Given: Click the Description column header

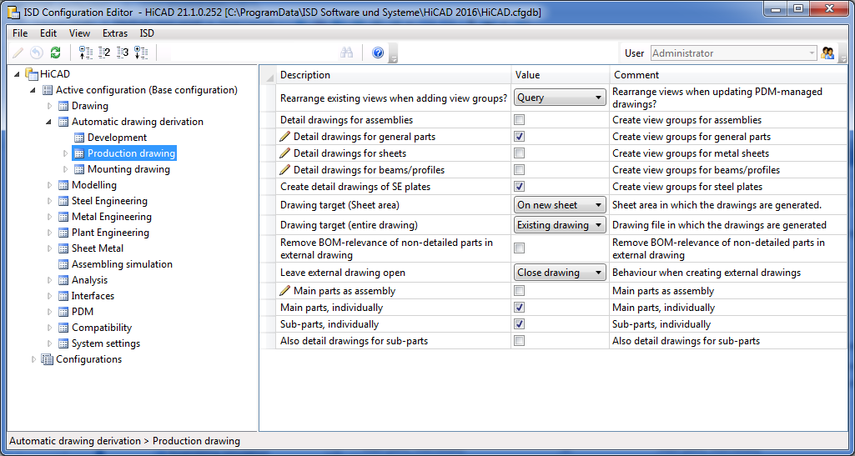Looking at the screenshot, I should pos(392,75).
